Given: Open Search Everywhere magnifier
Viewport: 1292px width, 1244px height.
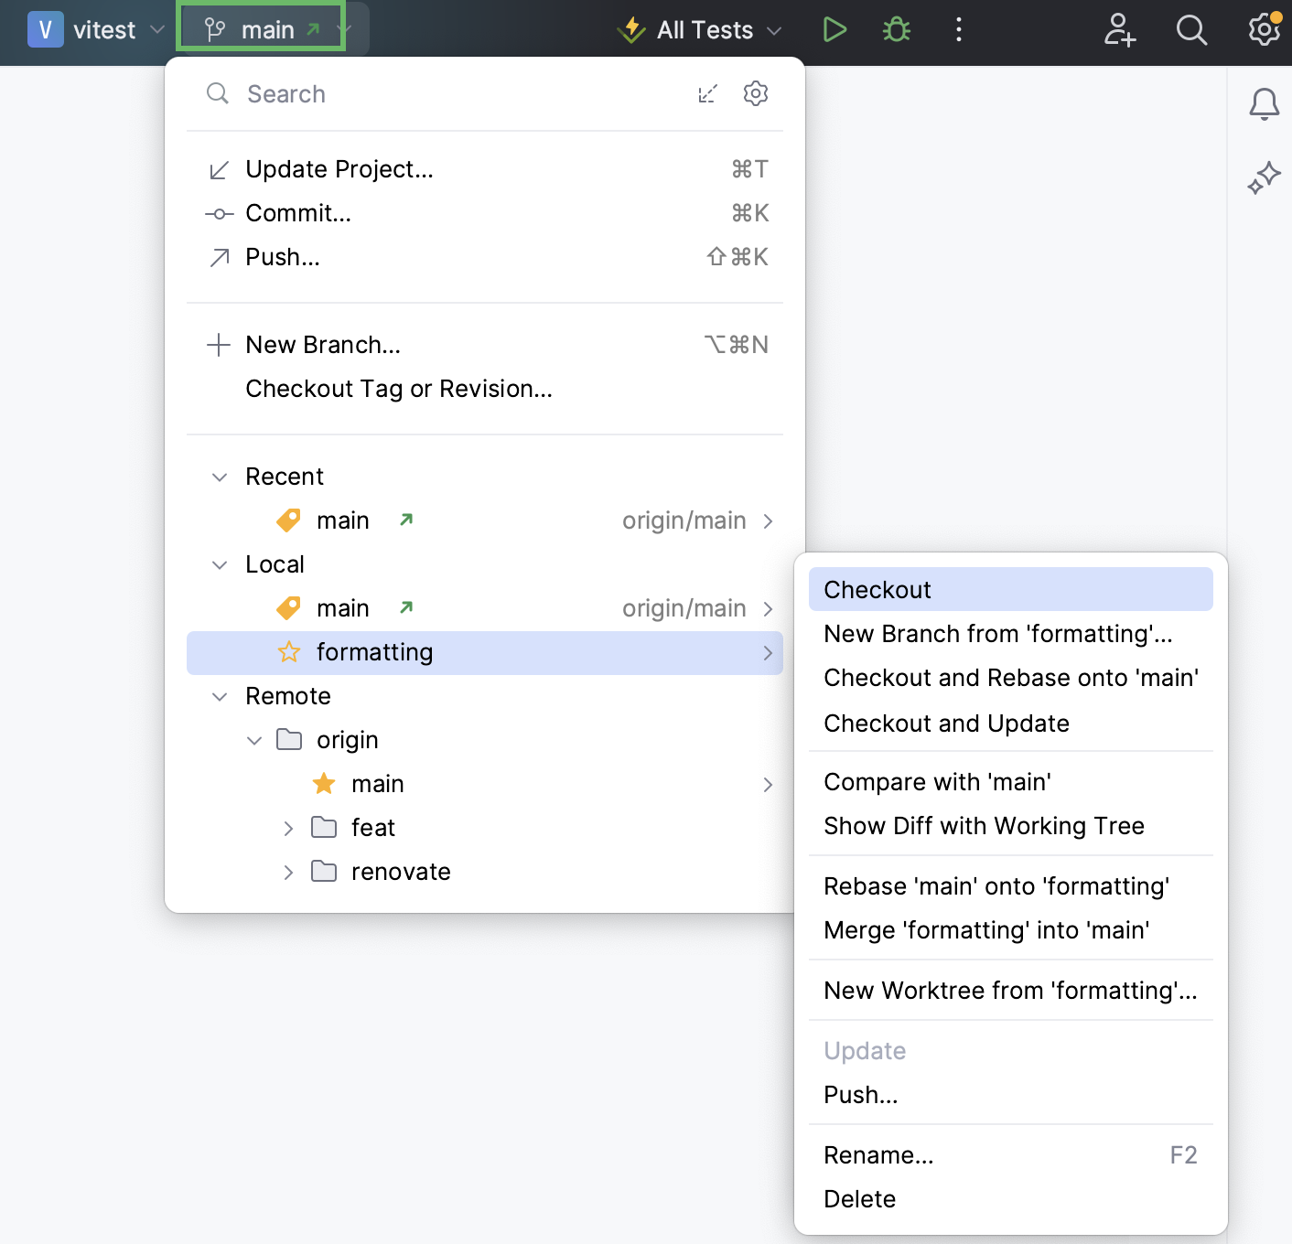Looking at the screenshot, I should coord(1191,29).
